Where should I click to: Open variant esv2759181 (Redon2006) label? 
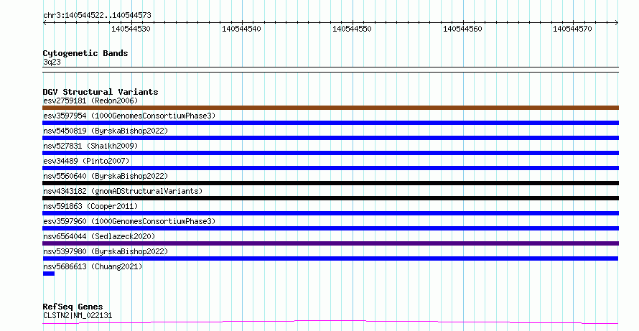[x=90, y=101]
